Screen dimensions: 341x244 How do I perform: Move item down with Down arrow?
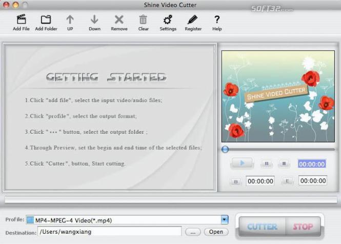[x=94, y=19]
